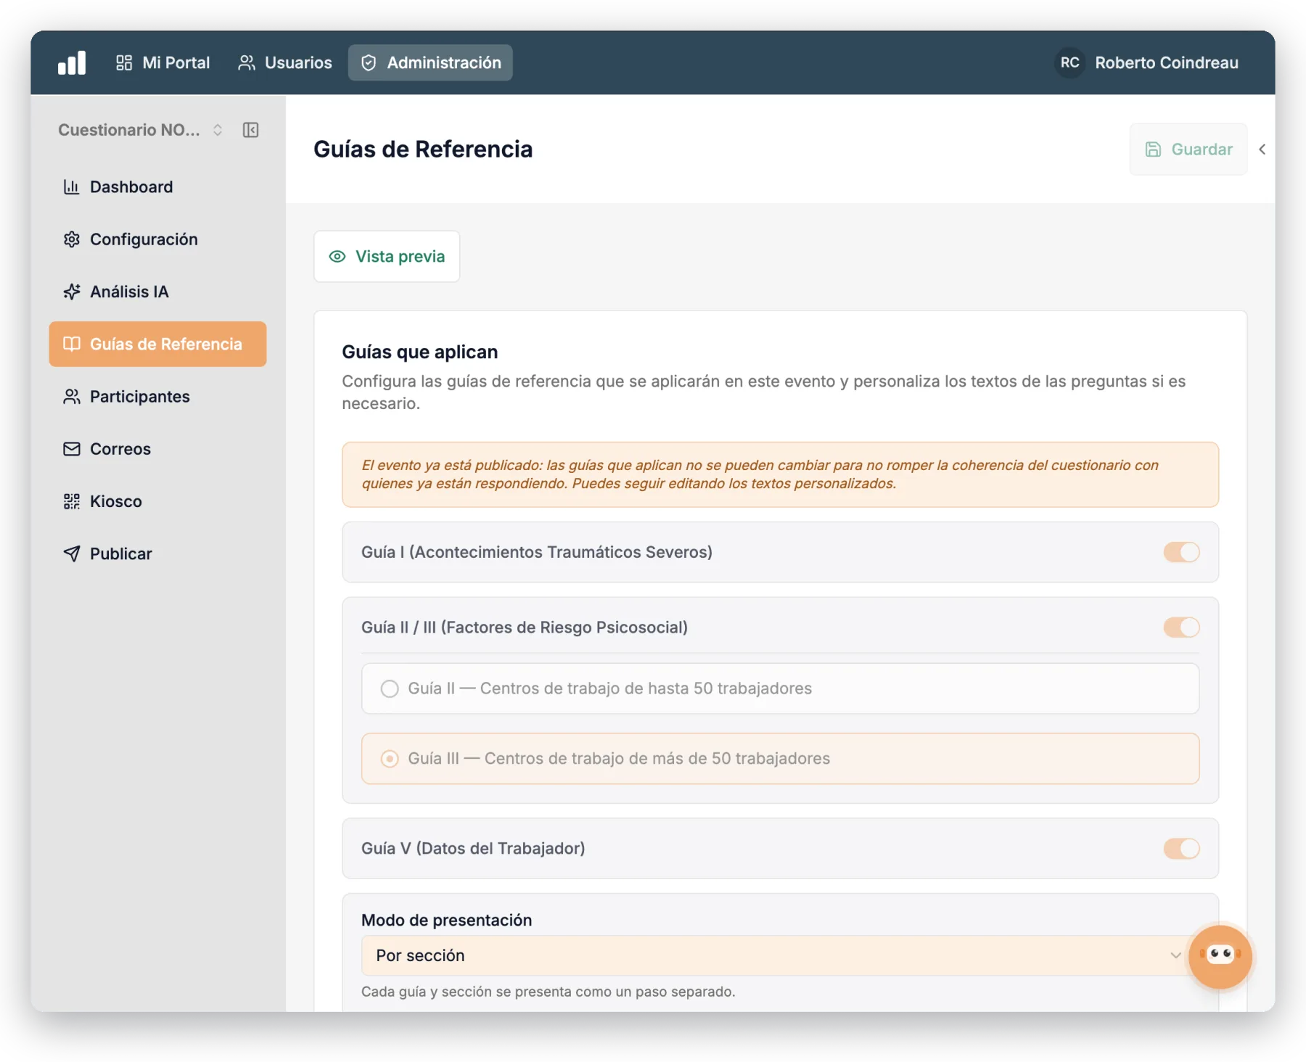Click the 'Guías de Referencia' page title

point(423,149)
